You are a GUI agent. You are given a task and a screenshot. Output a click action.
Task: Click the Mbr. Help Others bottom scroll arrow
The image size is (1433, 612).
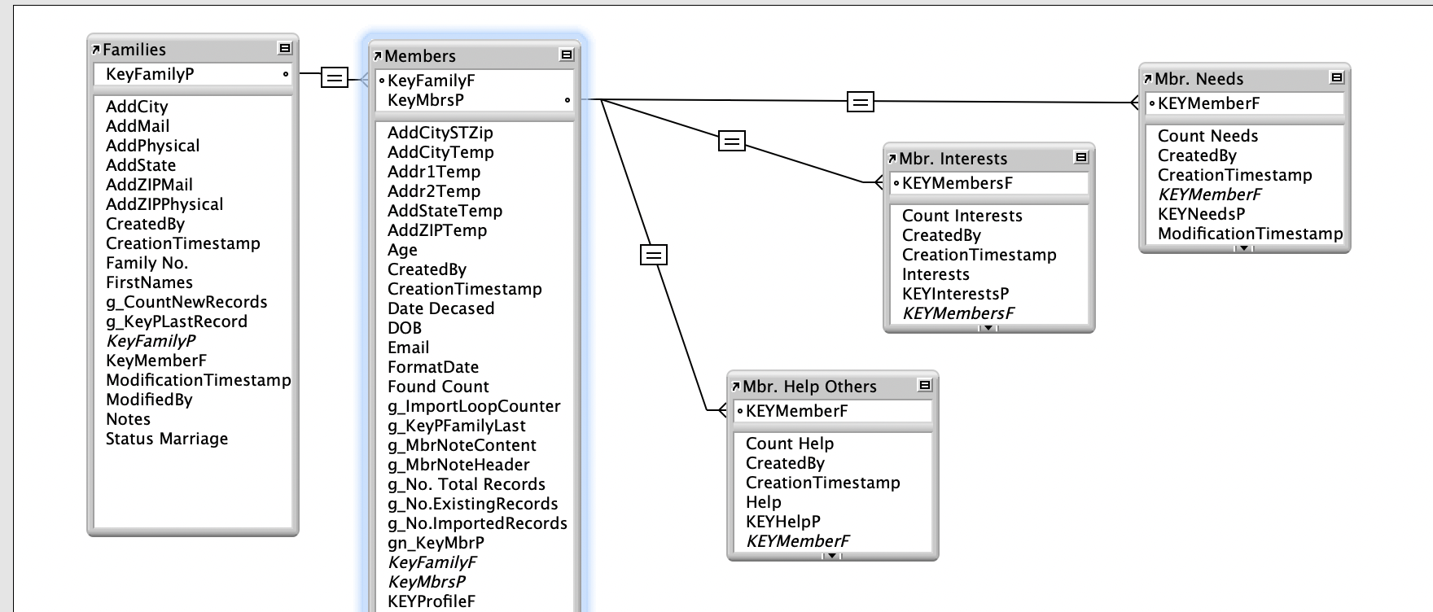(x=832, y=556)
